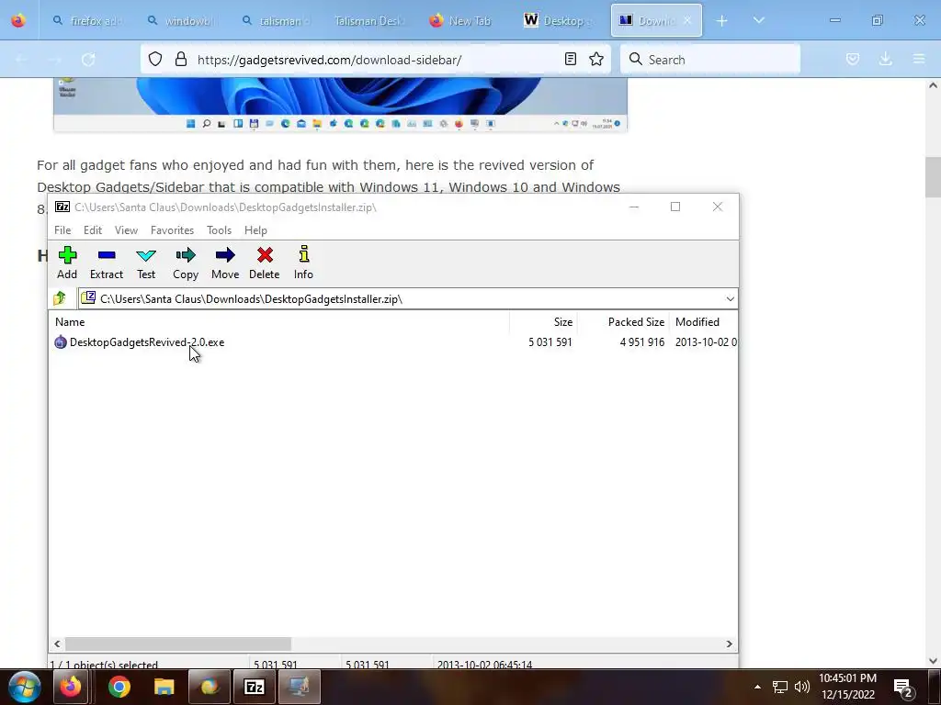The width and height of the screenshot is (941, 705).
Task: Open the taskbar clock and date
Action: 848,687
